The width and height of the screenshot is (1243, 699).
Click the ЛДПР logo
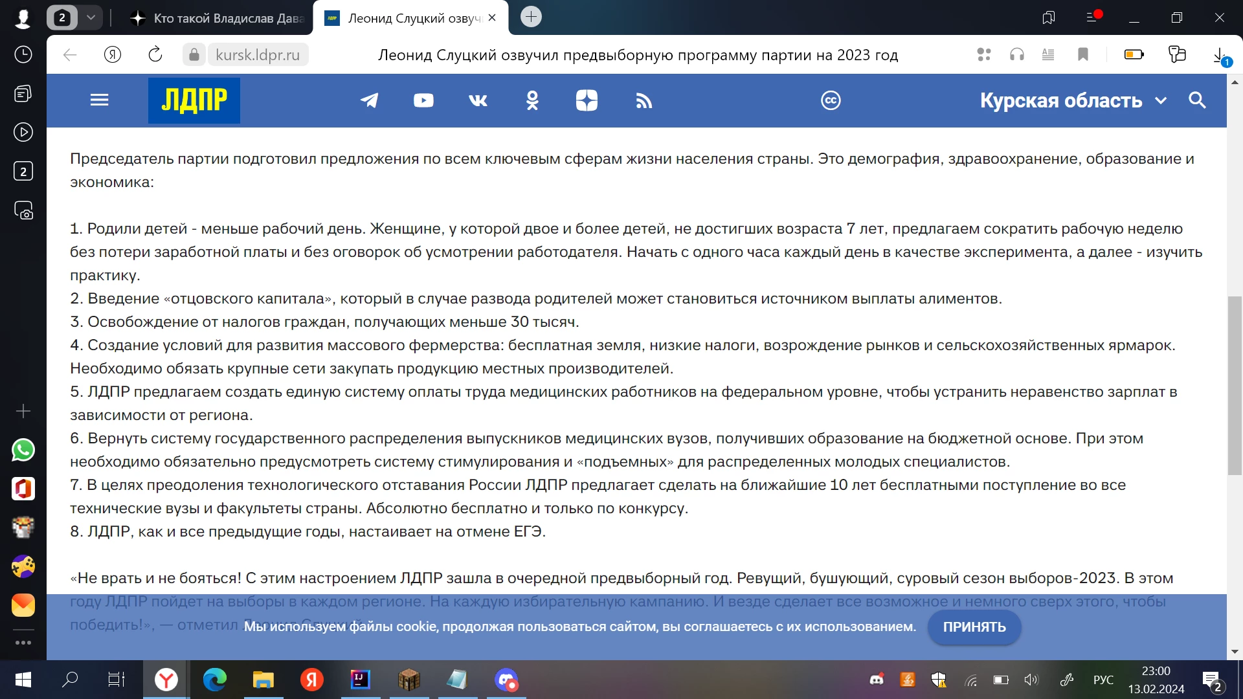coord(194,100)
